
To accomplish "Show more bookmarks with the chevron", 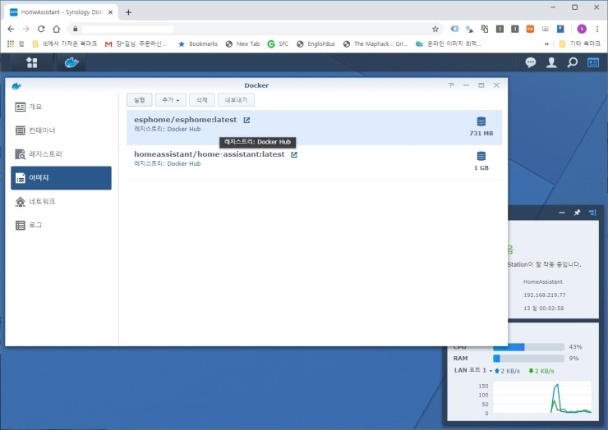I will [546, 43].
